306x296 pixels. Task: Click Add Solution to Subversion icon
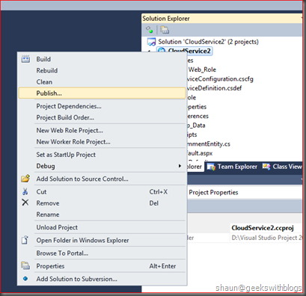pyautogui.click(x=25, y=279)
